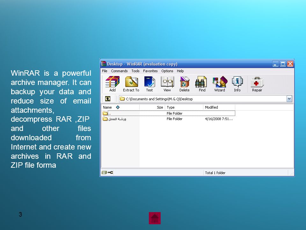This screenshot has height=230, width=306.
Task: Select the parent folder '..' icon
Action: point(105,113)
